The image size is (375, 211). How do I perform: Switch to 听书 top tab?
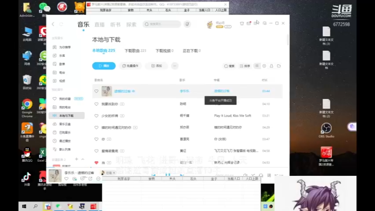[115, 24]
